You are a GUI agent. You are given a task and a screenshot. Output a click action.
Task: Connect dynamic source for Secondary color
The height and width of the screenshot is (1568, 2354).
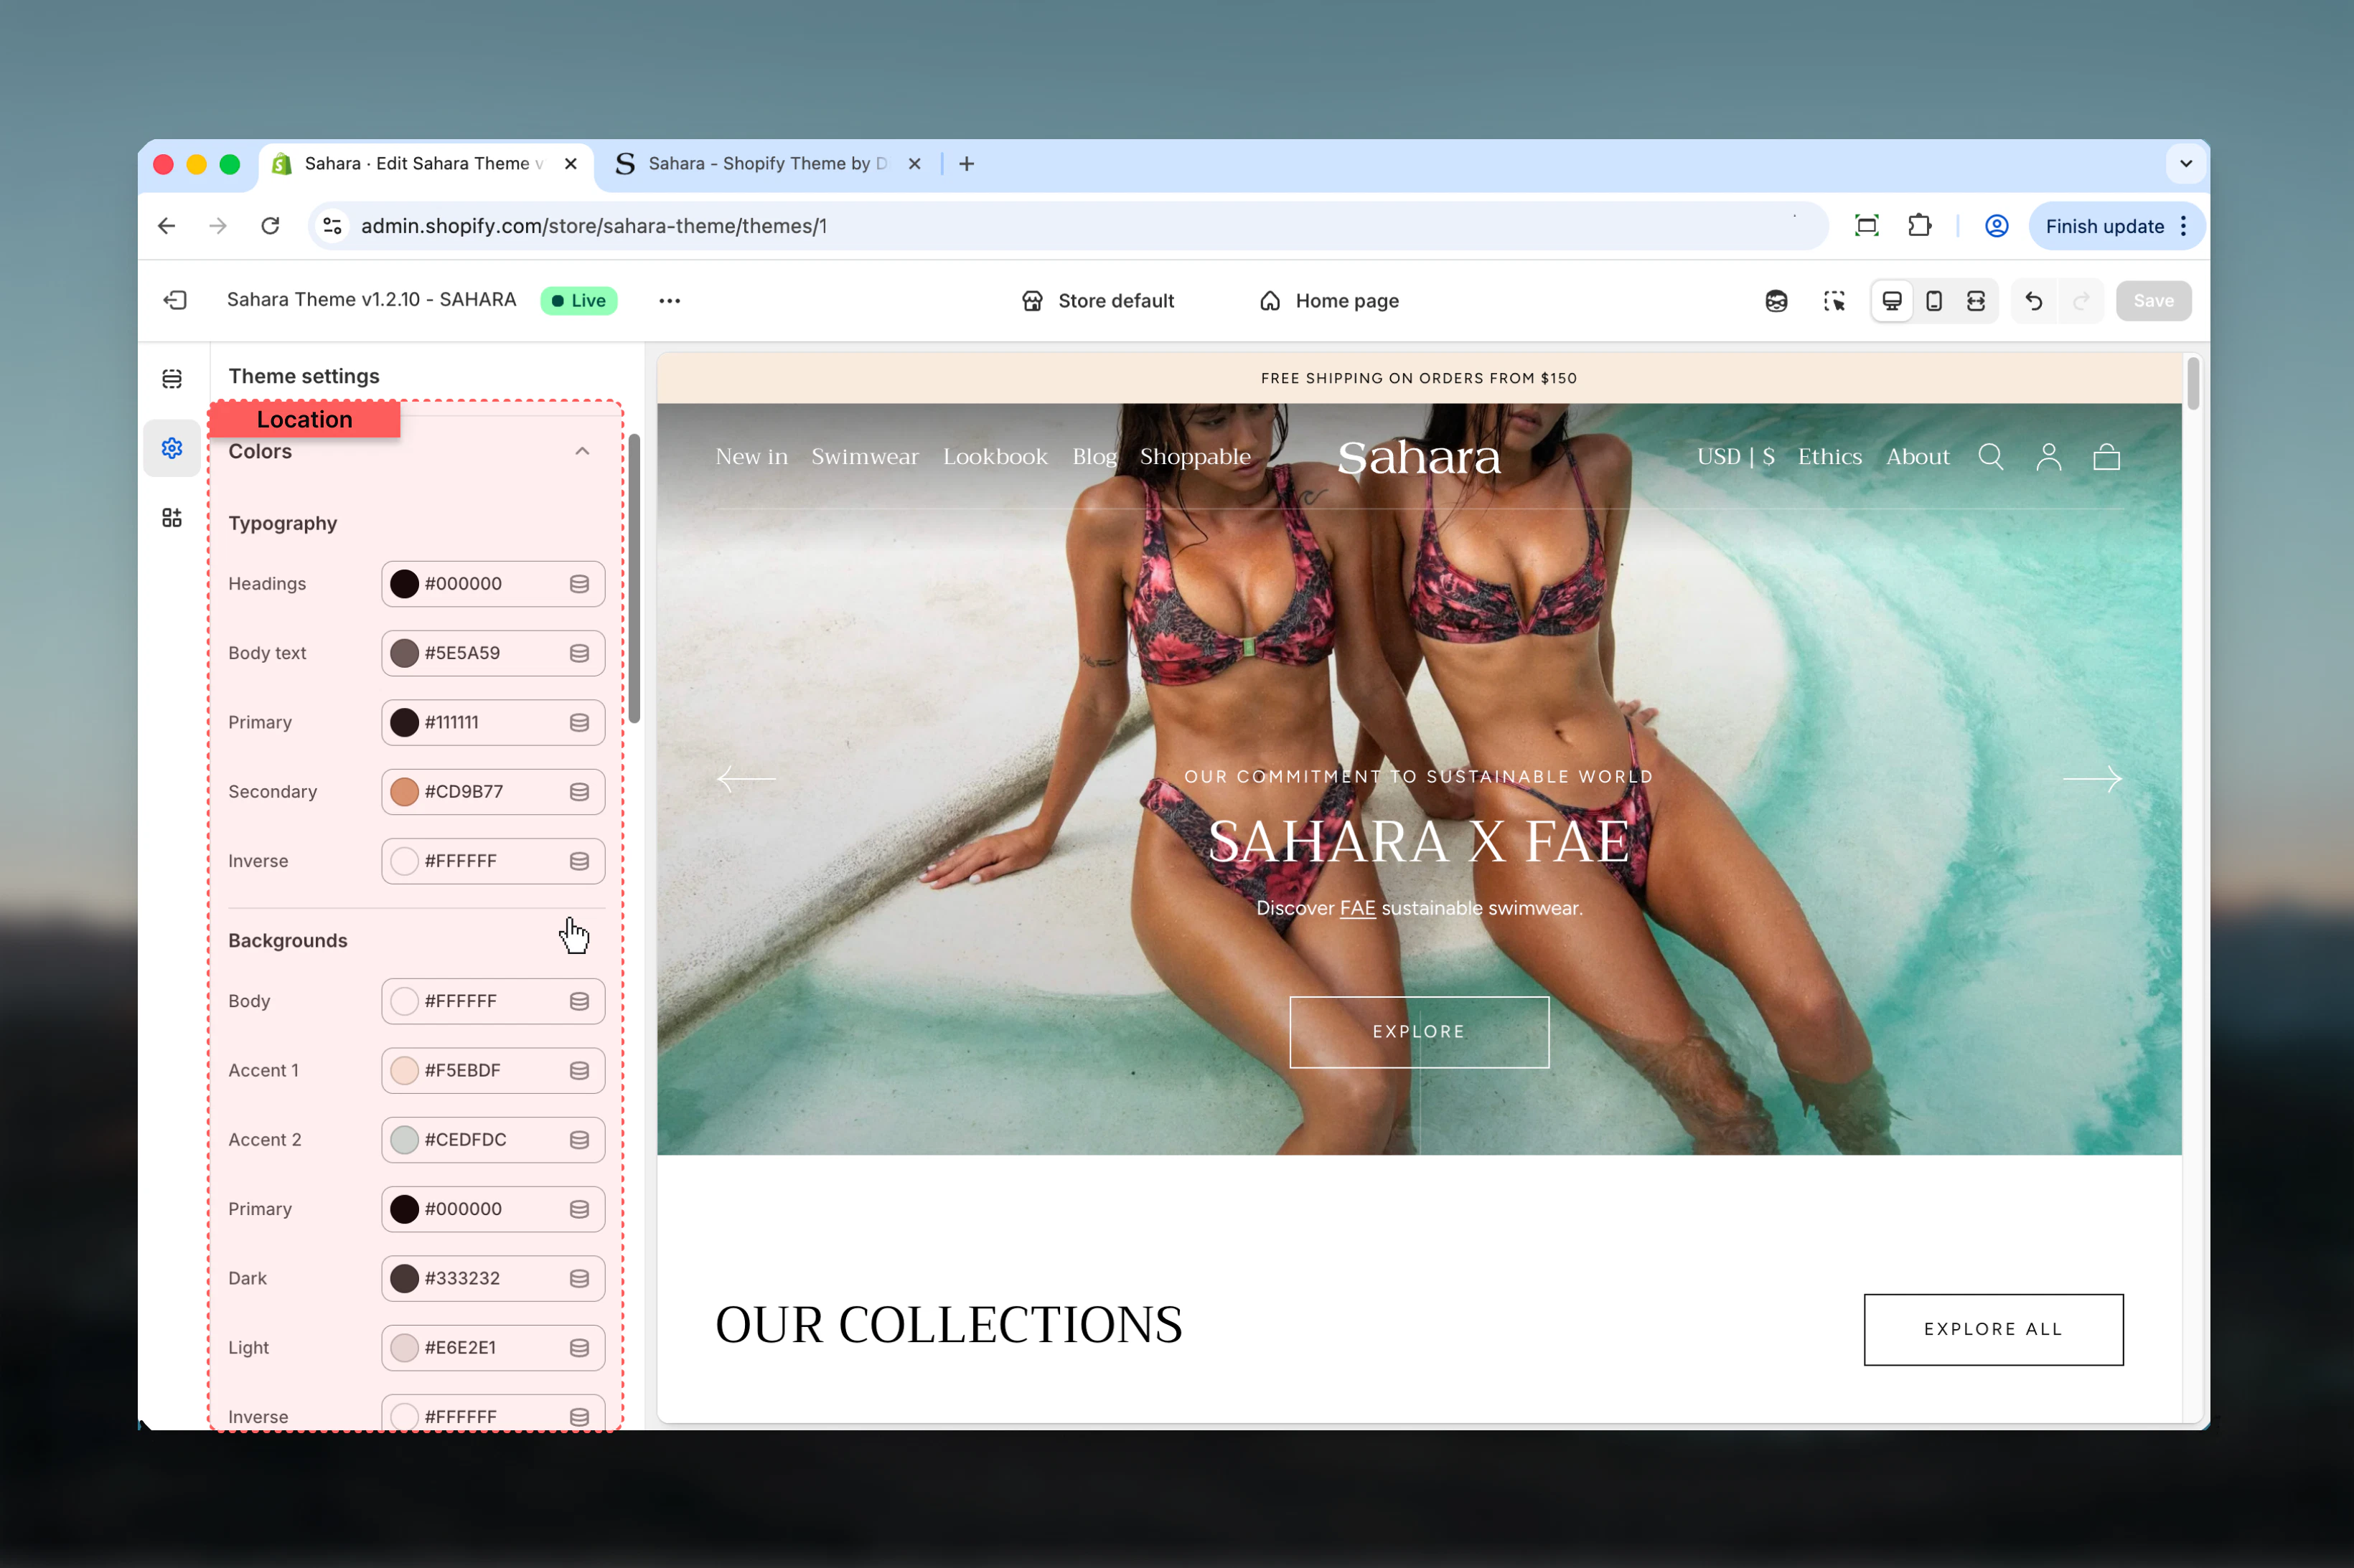pos(579,792)
